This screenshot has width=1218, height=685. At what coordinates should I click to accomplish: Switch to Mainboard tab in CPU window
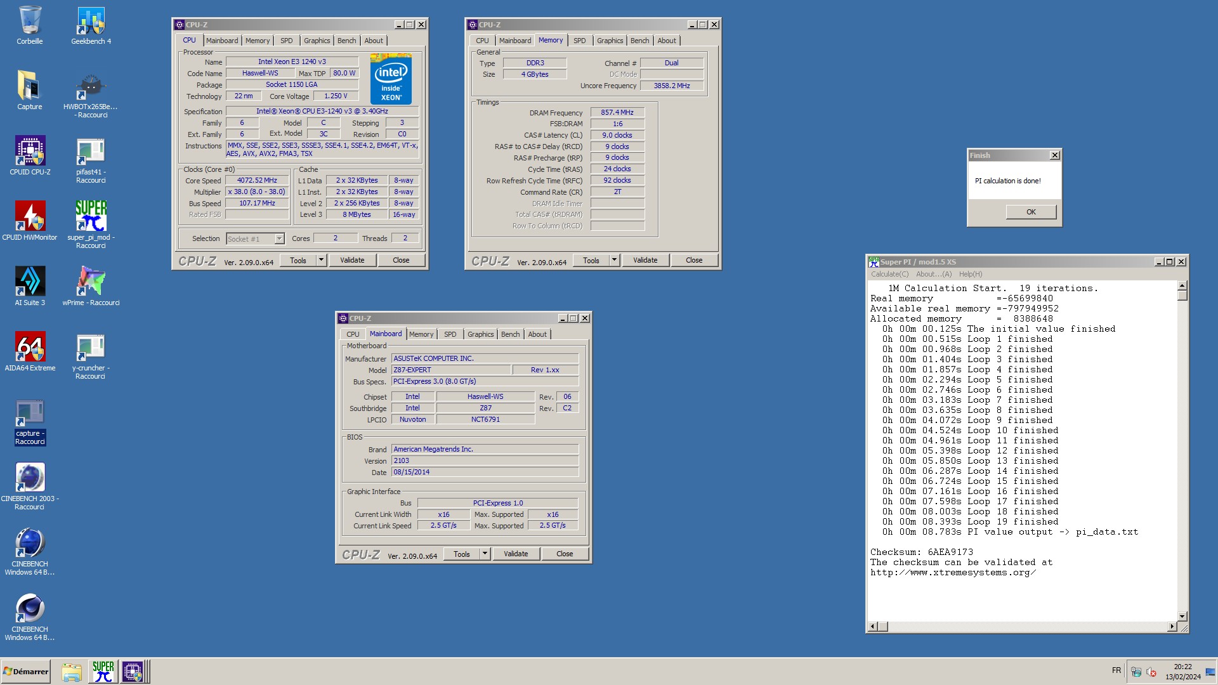click(x=222, y=41)
